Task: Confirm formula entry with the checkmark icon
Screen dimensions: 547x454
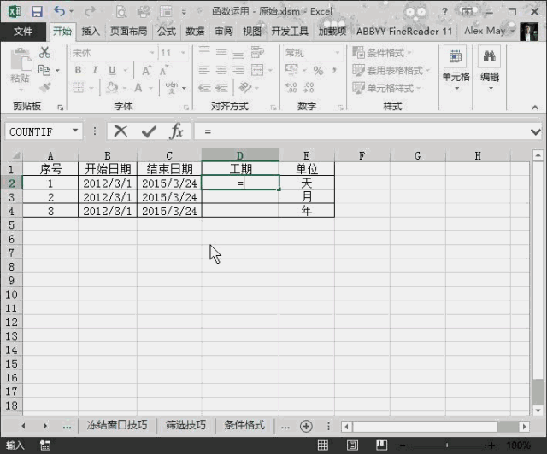Action: [x=149, y=131]
